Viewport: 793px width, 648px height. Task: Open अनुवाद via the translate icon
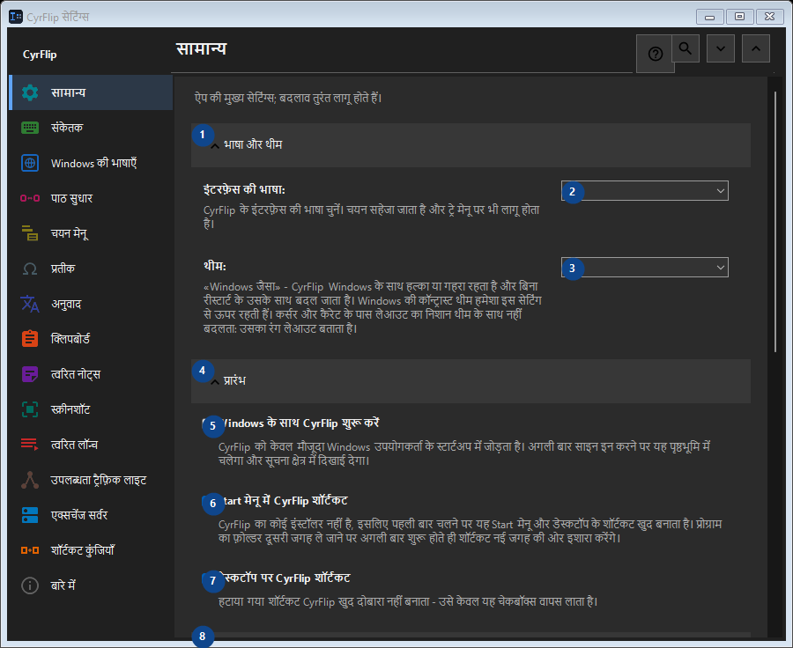(x=30, y=304)
